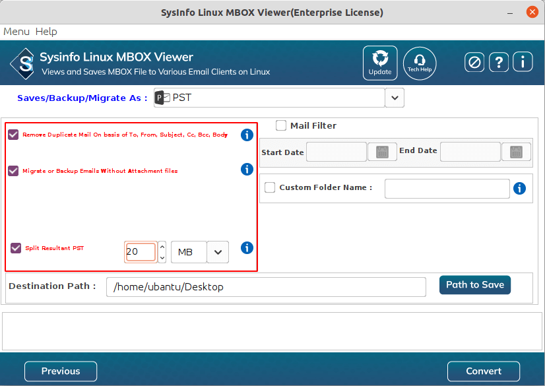Click the Path to Save button
The height and width of the screenshot is (386, 545).
click(x=475, y=285)
